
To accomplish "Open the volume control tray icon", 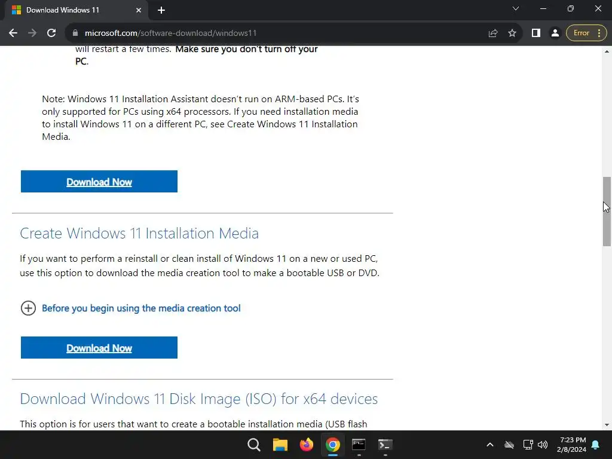I will [x=543, y=445].
